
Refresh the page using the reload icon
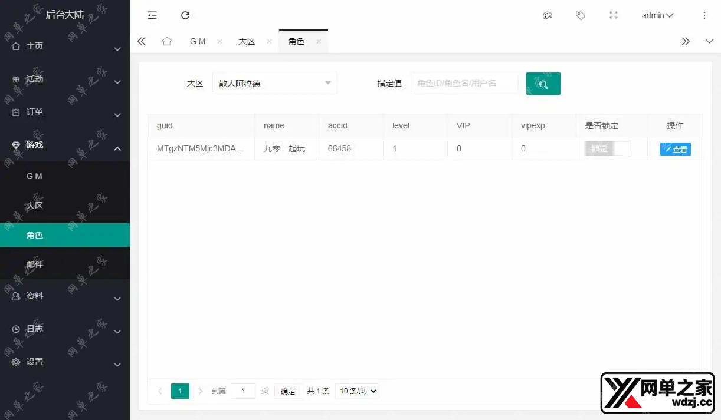point(185,15)
